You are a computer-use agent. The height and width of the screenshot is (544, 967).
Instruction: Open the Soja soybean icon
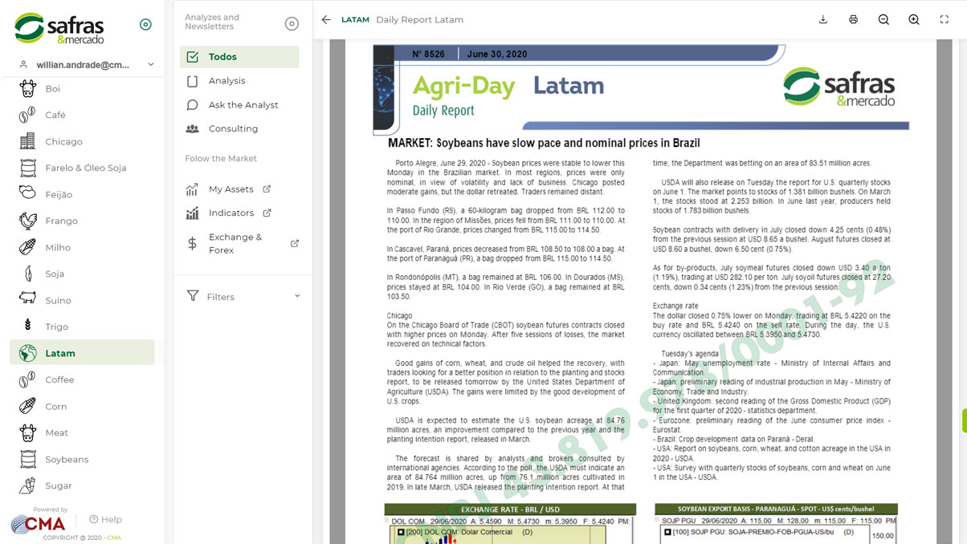click(x=28, y=274)
